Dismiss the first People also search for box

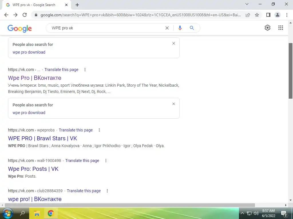174,43
